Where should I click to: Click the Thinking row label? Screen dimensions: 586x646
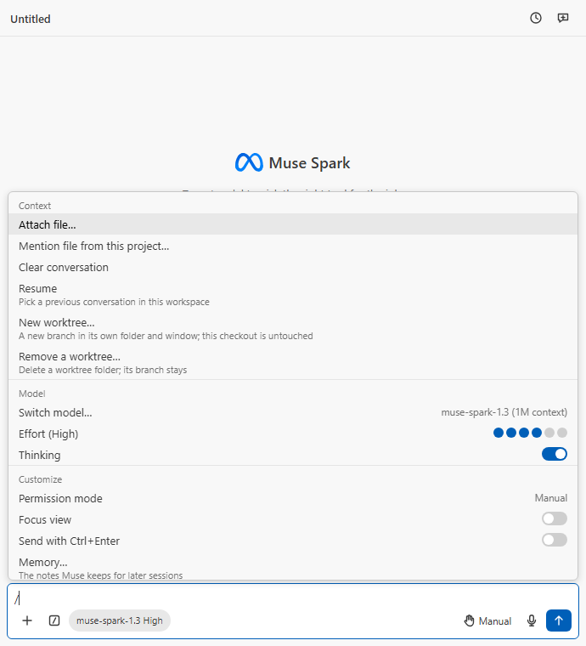point(40,456)
